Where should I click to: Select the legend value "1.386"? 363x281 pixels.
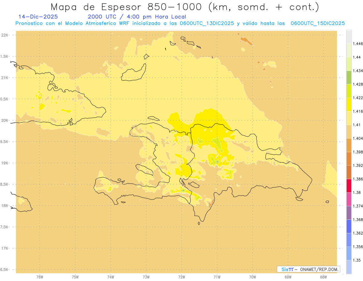click(x=358, y=179)
